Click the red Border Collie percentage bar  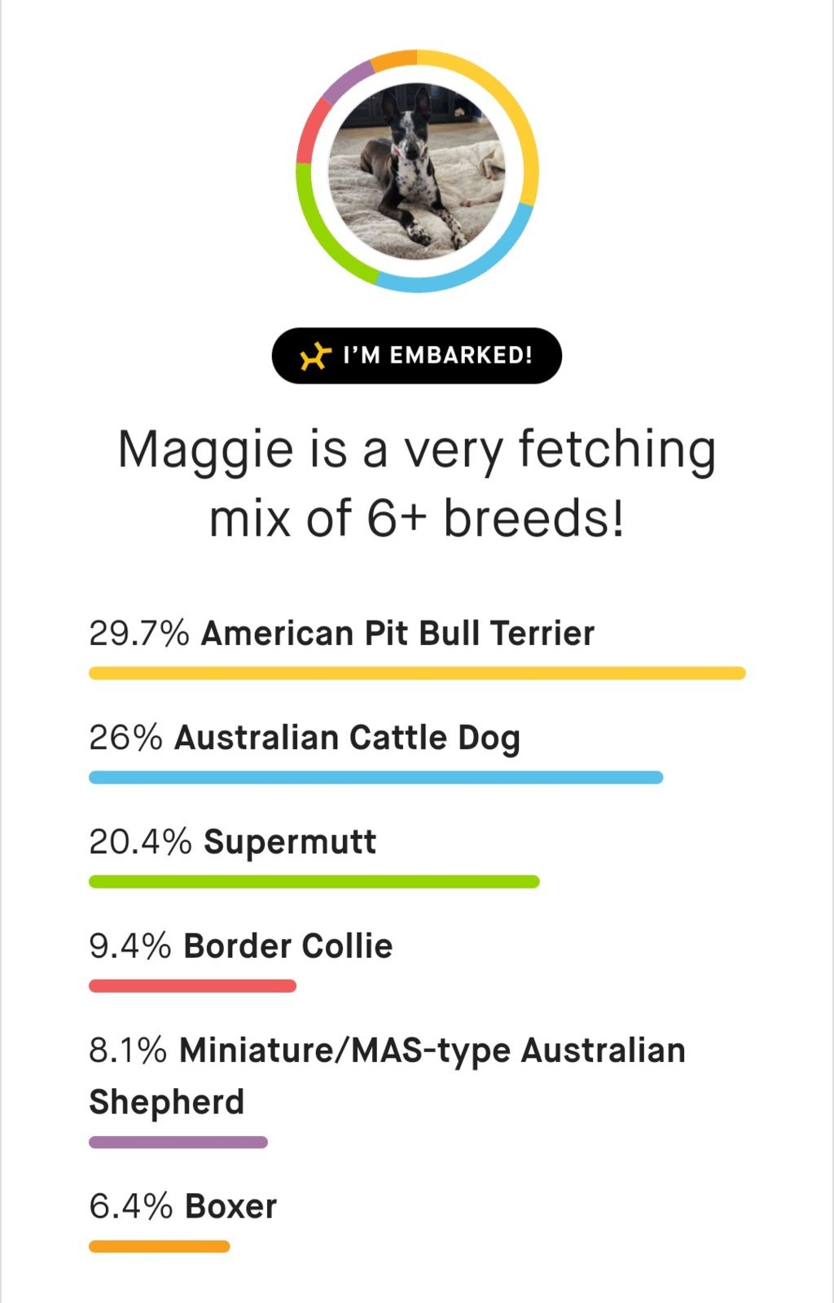point(192,985)
